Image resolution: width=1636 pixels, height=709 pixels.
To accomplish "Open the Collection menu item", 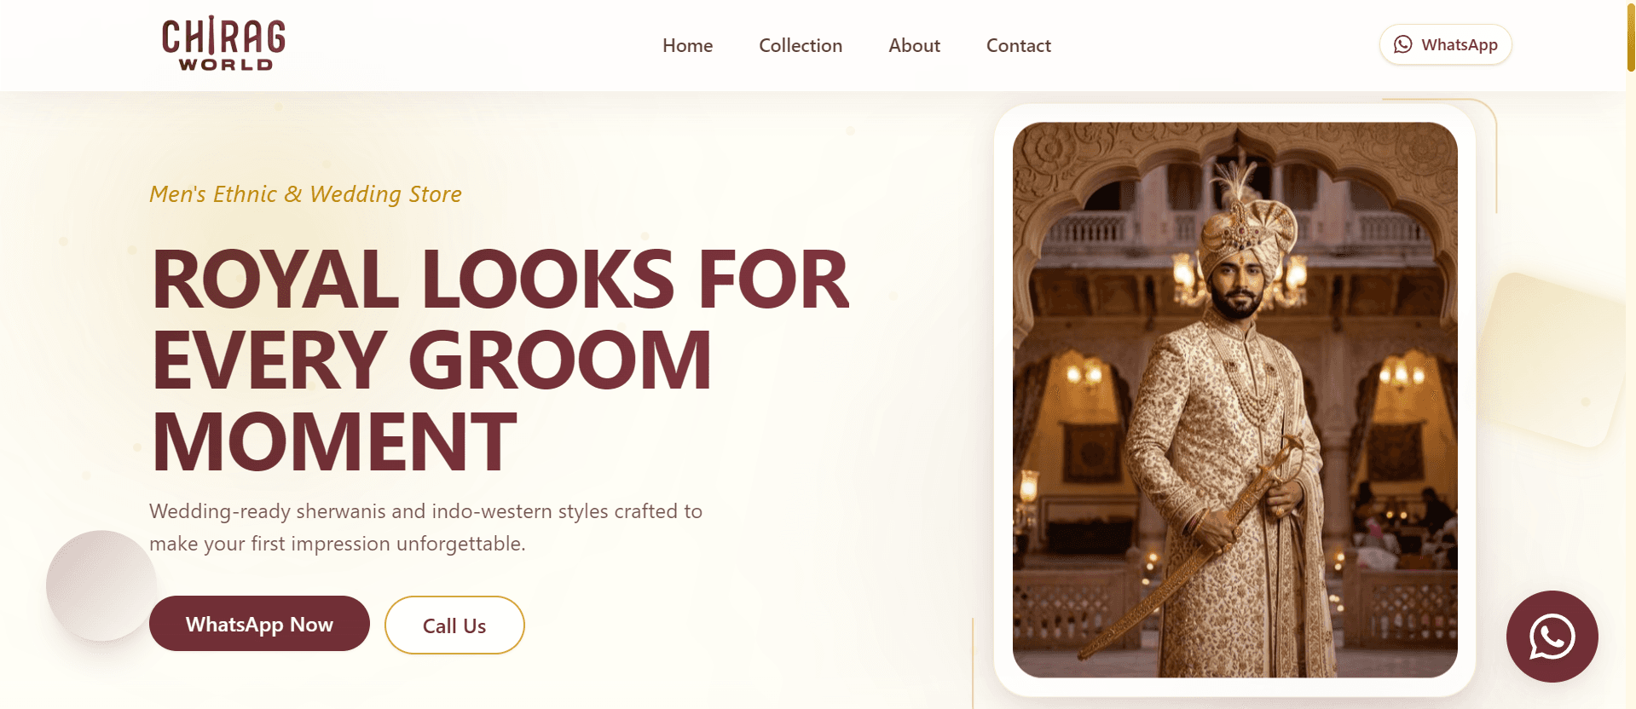I will tap(801, 46).
